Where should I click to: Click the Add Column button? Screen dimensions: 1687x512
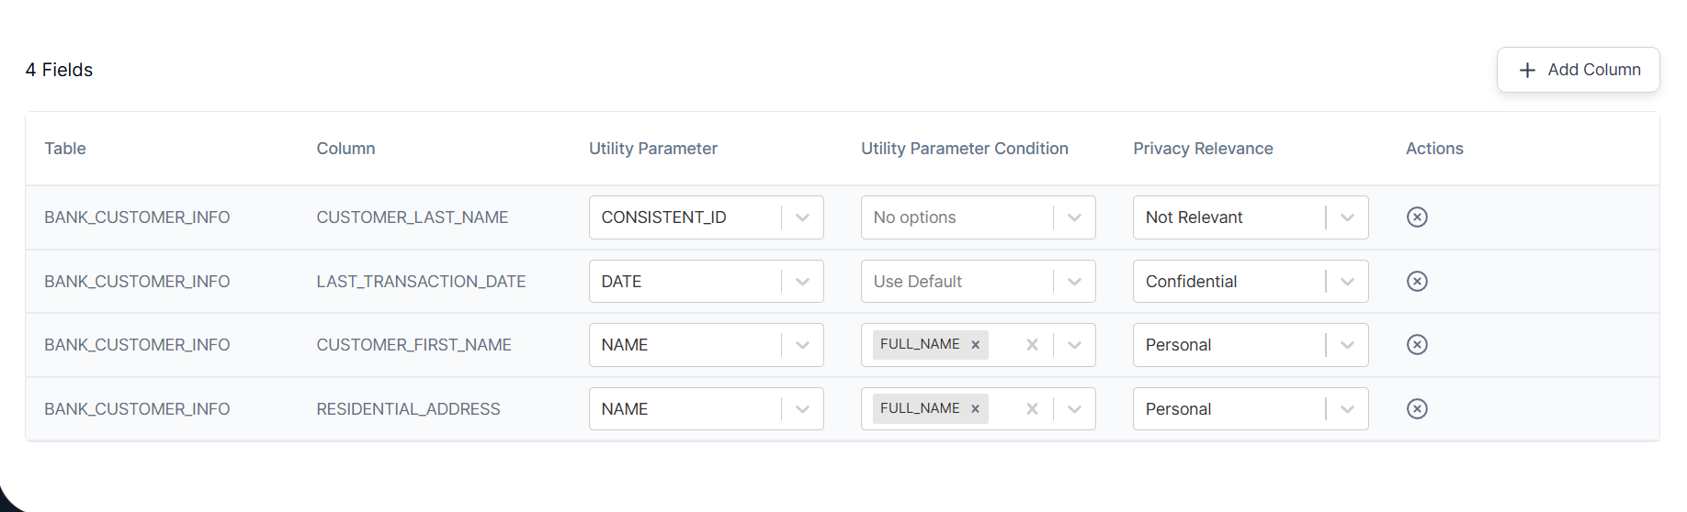[1578, 70]
